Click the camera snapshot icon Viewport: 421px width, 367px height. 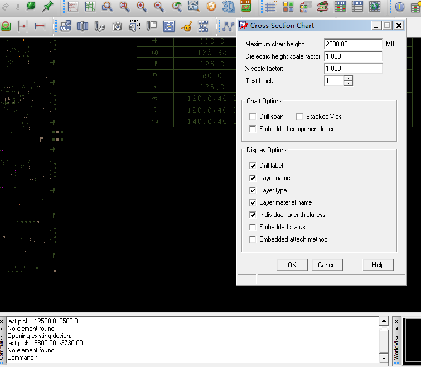tap(117, 26)
